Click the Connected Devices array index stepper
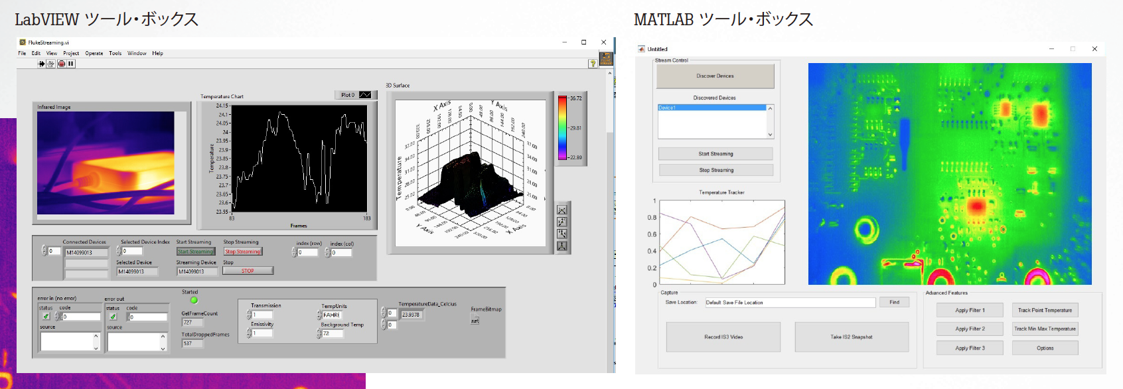 pyautogui.click(x=45, y=251)
